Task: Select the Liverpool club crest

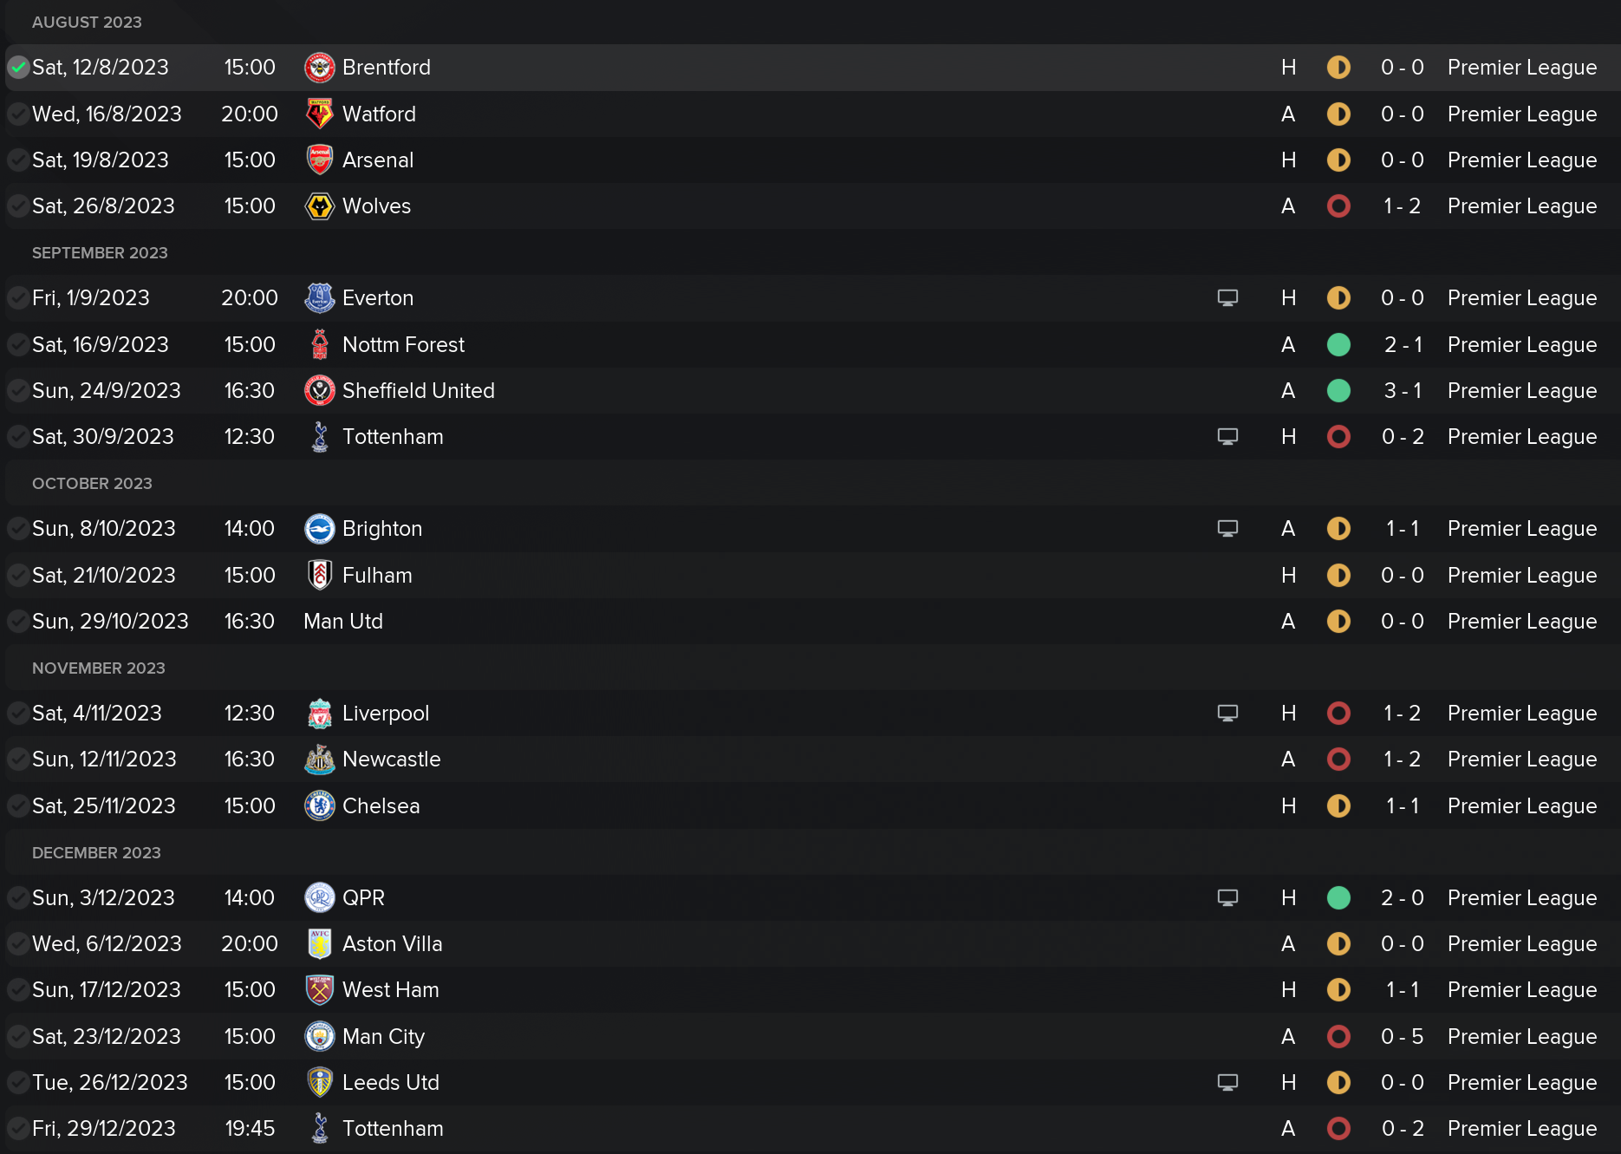Action: (x=320, y=714)
